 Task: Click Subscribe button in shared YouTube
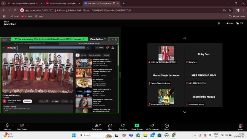(x=27, y=101)
